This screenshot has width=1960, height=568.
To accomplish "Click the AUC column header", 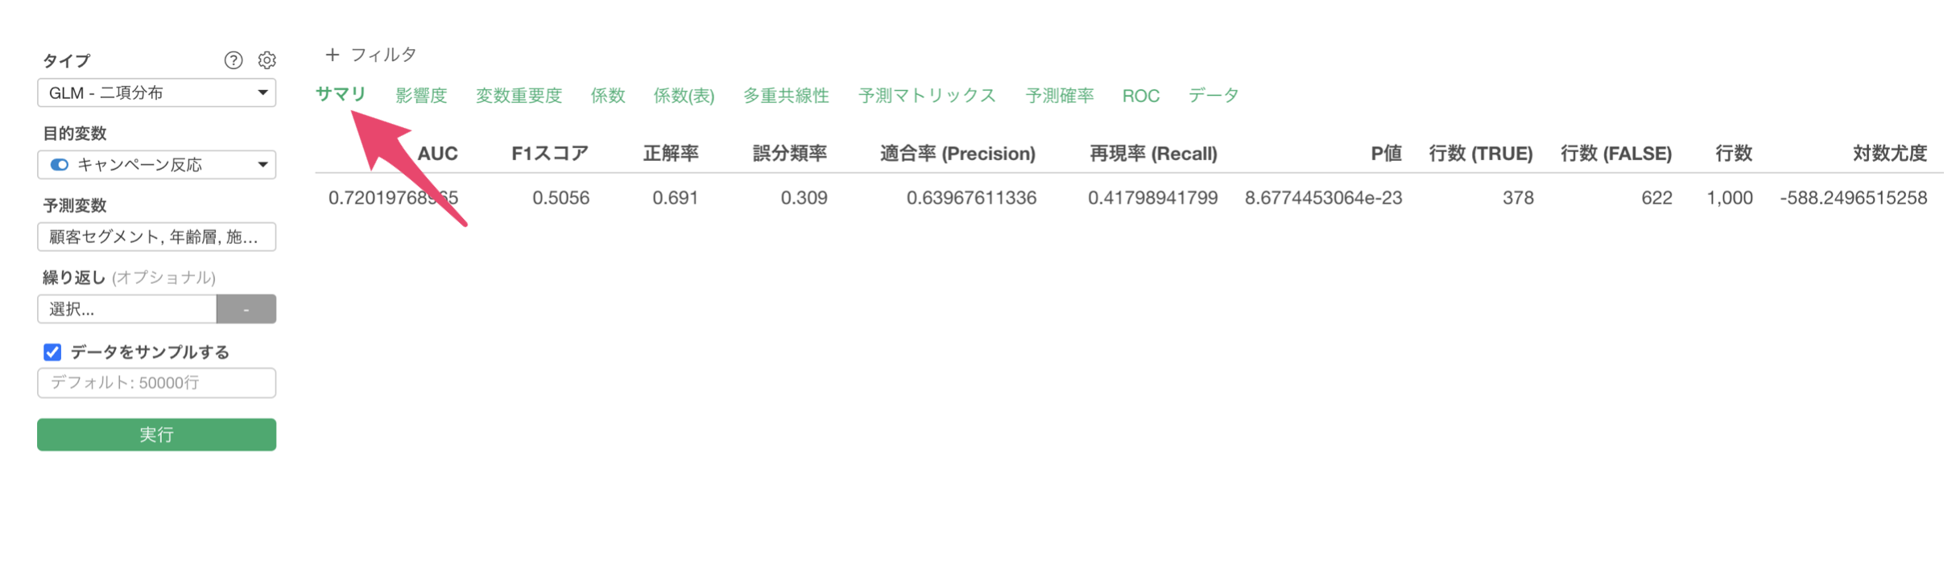I will [437, 154].
